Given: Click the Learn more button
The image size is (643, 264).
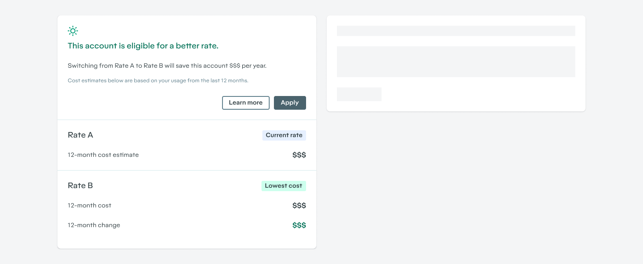Looking at the screenshot, I should click(246, 103).
